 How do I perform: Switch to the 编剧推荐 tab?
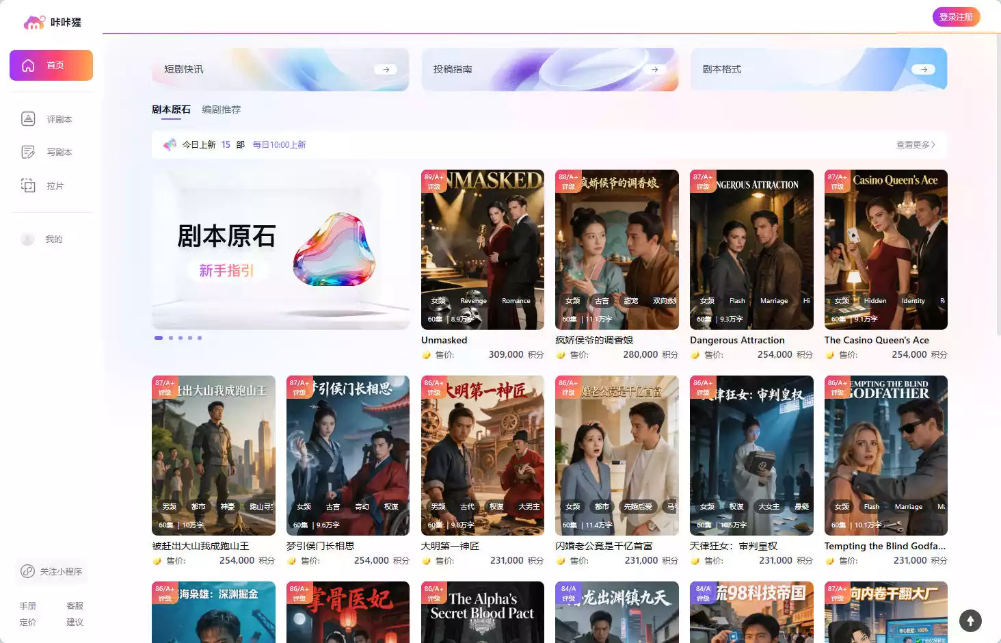[222, 109]
